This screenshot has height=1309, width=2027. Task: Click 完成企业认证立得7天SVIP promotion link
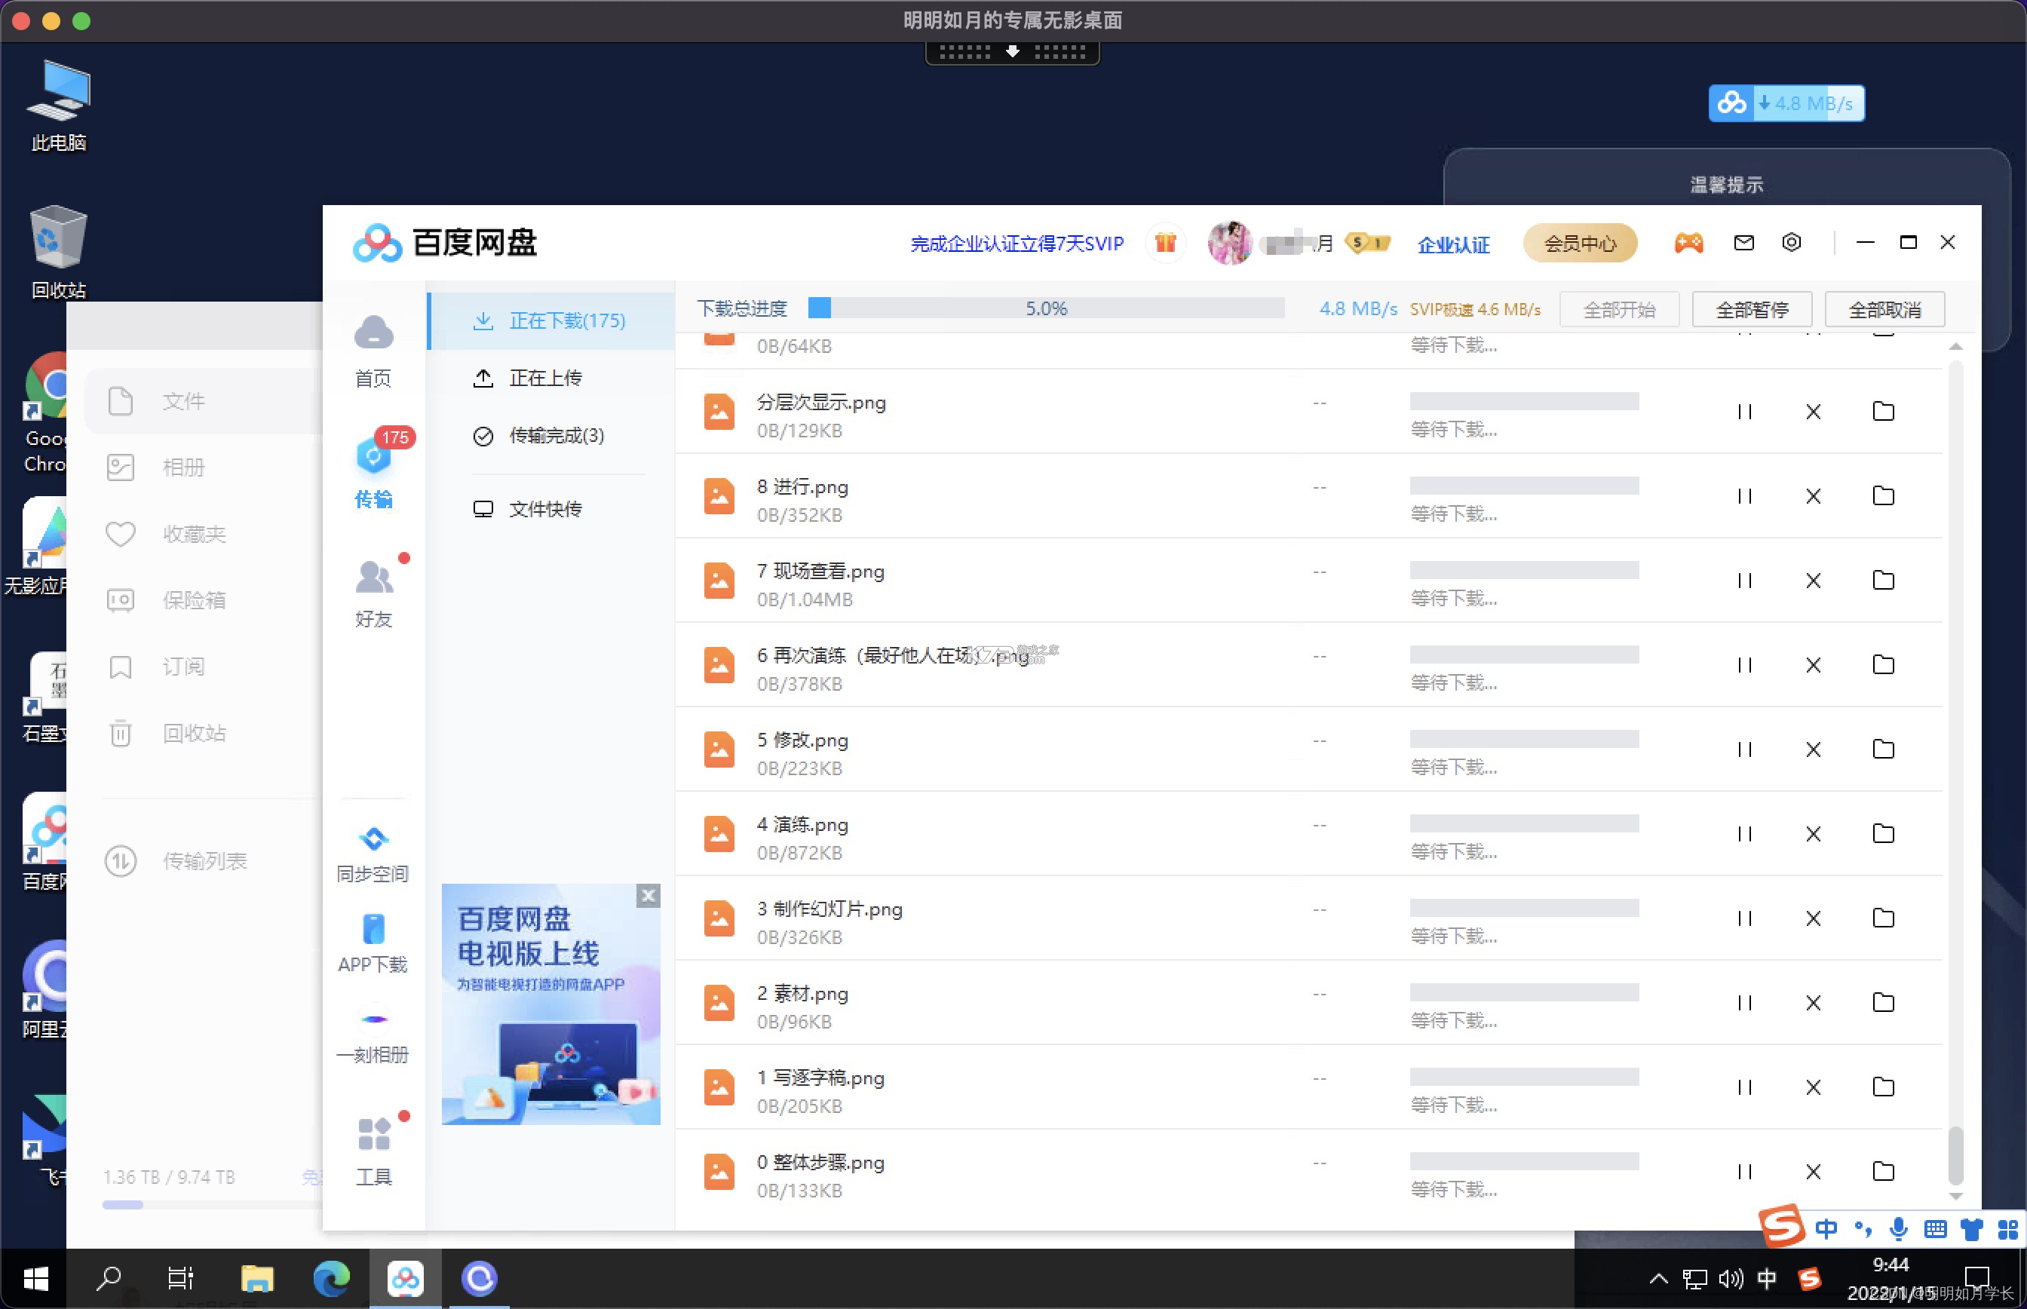pyautogui.click(x=1017, y=244)
